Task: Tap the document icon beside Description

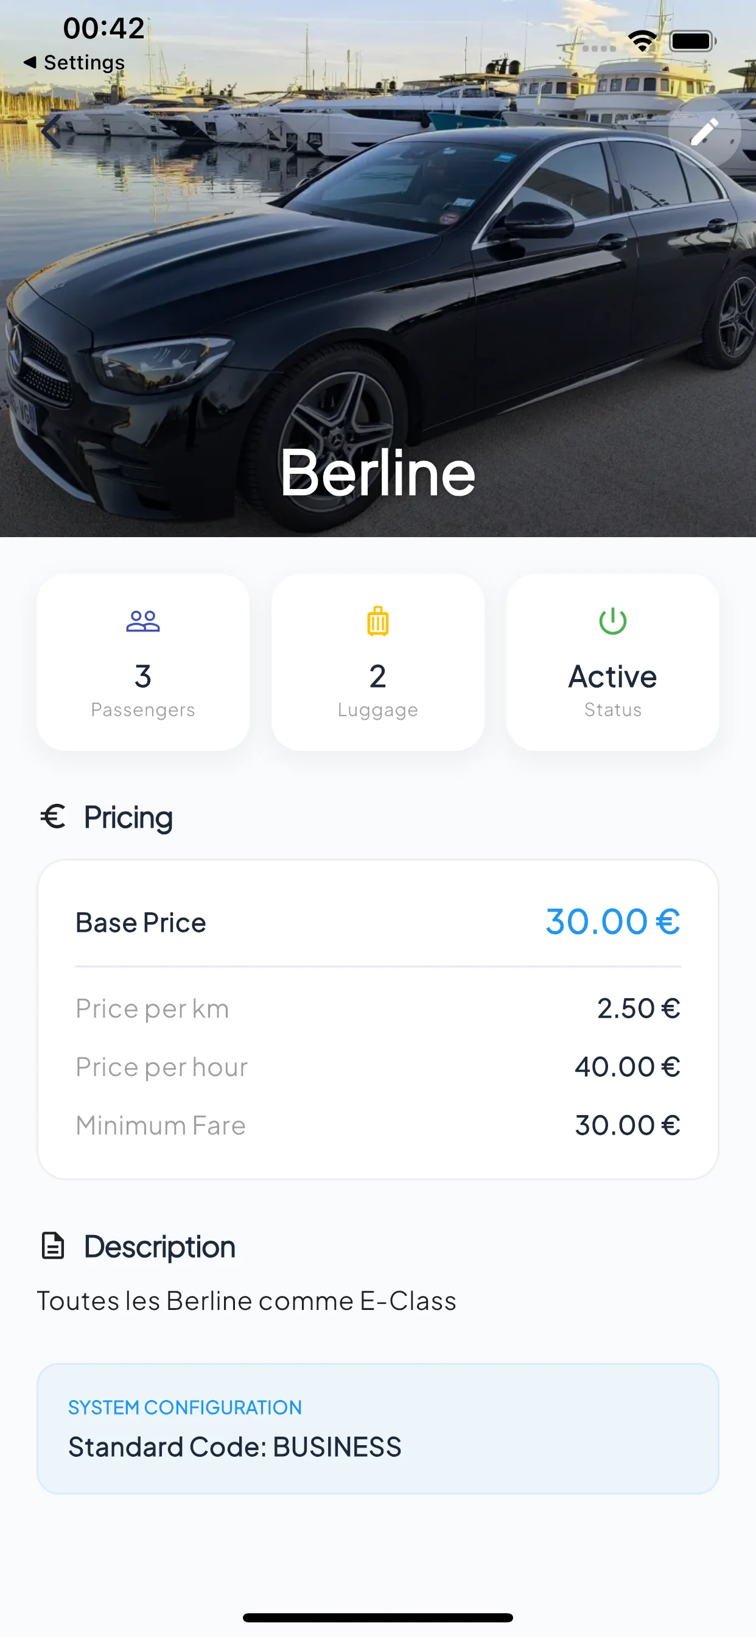Action: tap(53, 1245)
